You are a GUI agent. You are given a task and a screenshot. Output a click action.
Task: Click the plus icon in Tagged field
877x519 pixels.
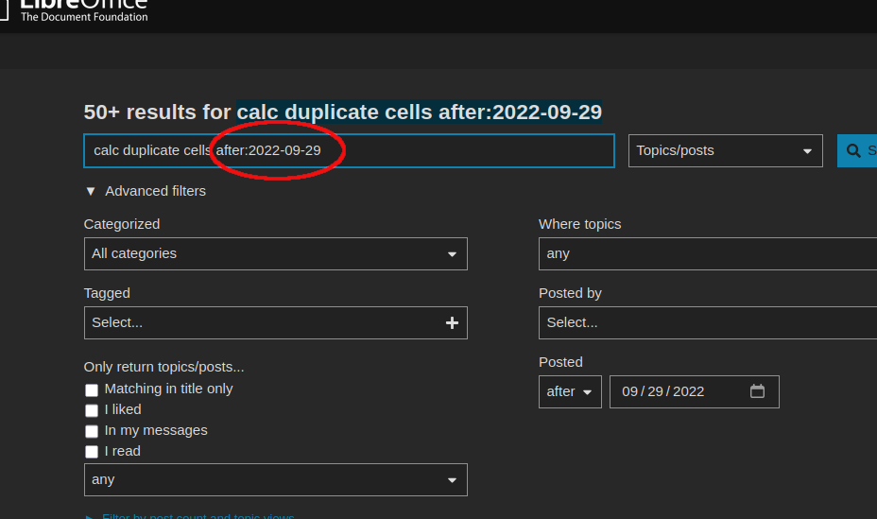[452, 322]
